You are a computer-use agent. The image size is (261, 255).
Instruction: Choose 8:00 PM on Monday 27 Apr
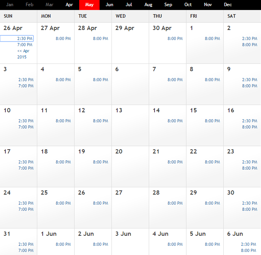[x=63, y=38]
